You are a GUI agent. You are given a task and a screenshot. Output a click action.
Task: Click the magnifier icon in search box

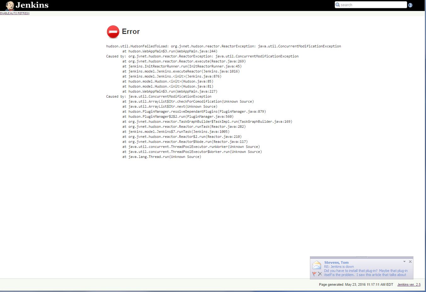[338, 5]
